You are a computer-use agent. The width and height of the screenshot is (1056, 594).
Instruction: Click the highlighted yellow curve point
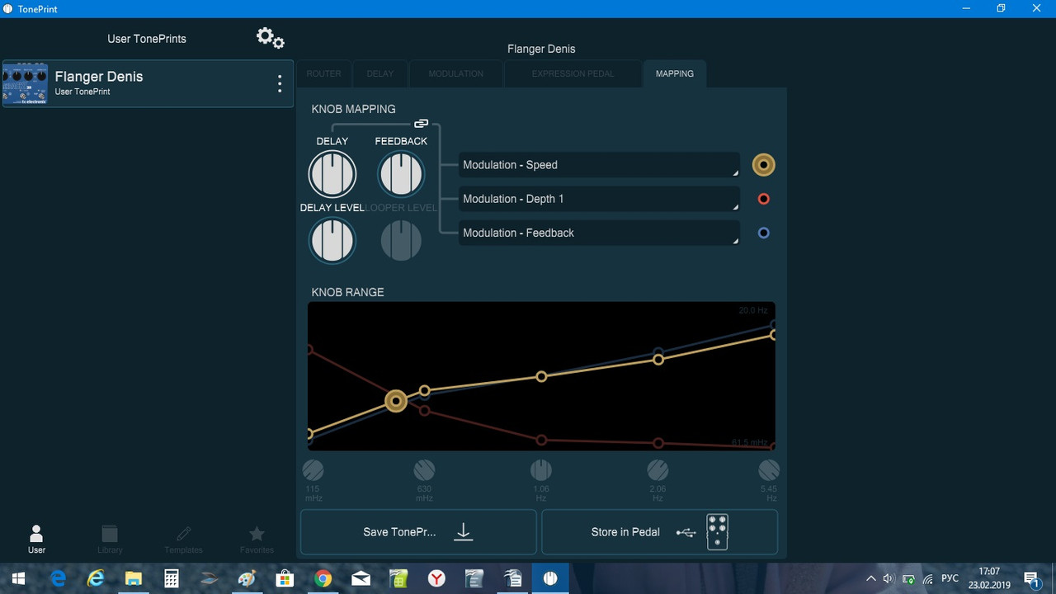pyautogui.click(x=396, y=401)
